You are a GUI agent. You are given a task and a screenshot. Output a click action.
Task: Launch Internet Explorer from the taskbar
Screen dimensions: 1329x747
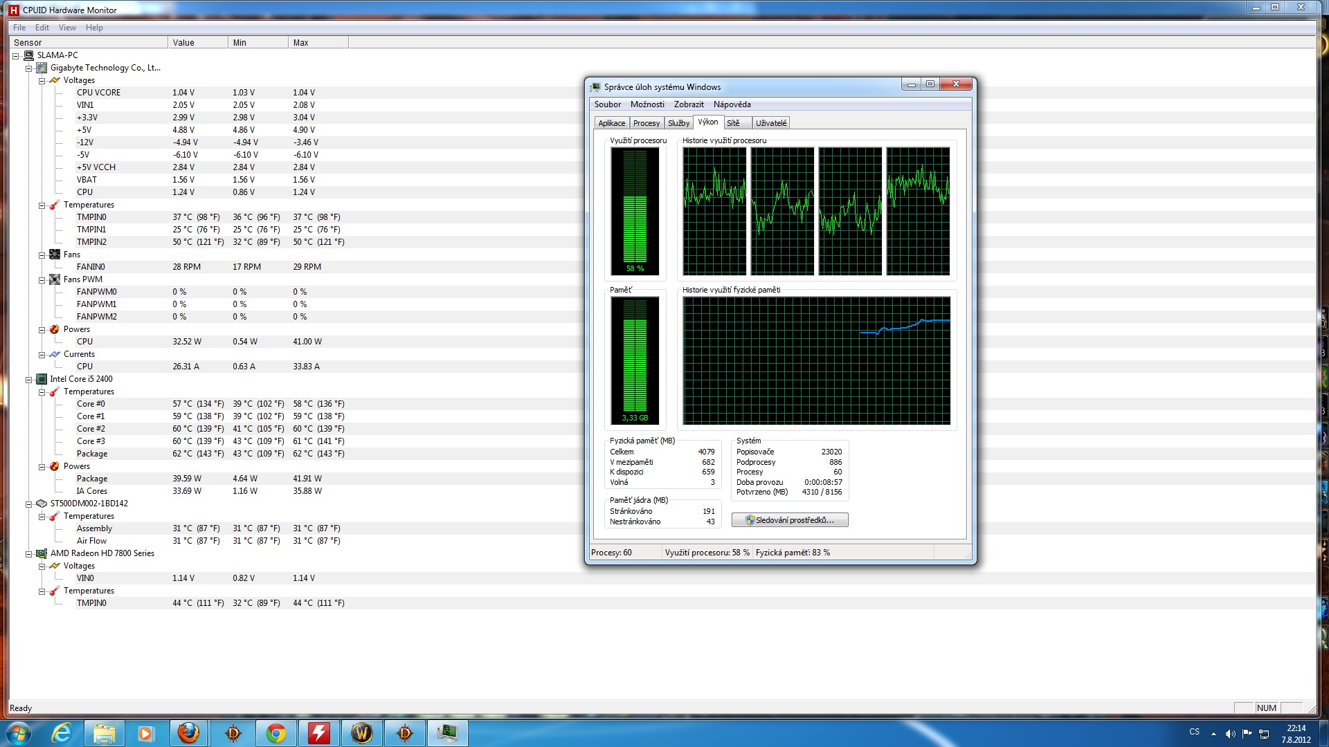tap(62, 733)
